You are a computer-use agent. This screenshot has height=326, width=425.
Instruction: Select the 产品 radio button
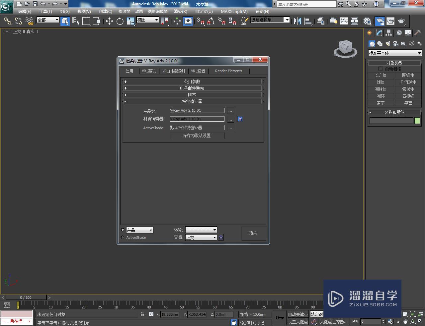click(123, 230)
